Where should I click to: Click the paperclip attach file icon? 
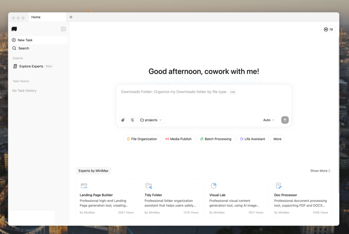pos(123,120)
